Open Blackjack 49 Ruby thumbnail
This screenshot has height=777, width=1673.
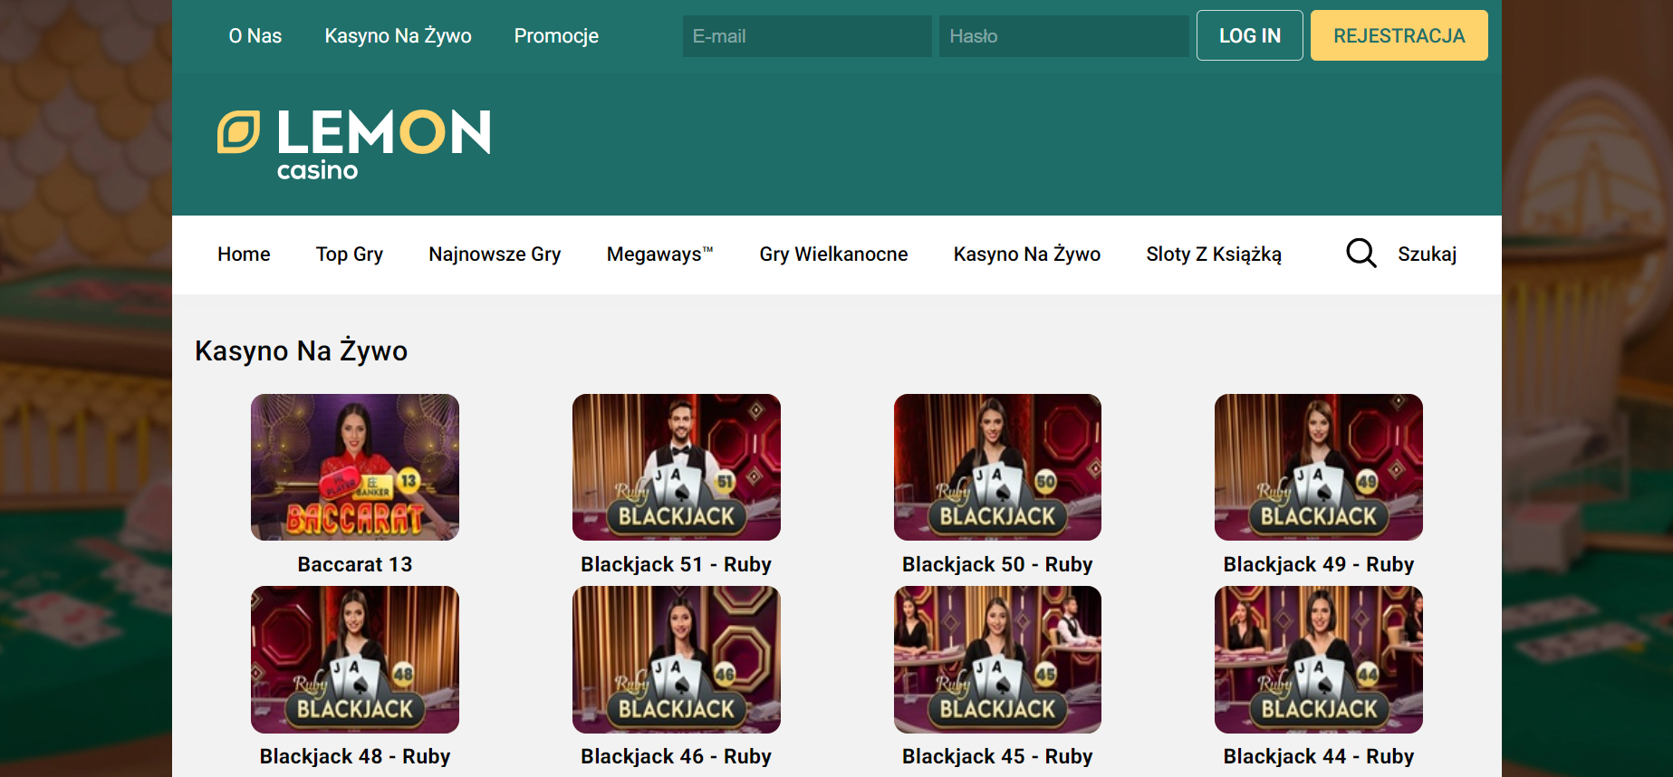pyautogui.click(x=1319, y=467)
